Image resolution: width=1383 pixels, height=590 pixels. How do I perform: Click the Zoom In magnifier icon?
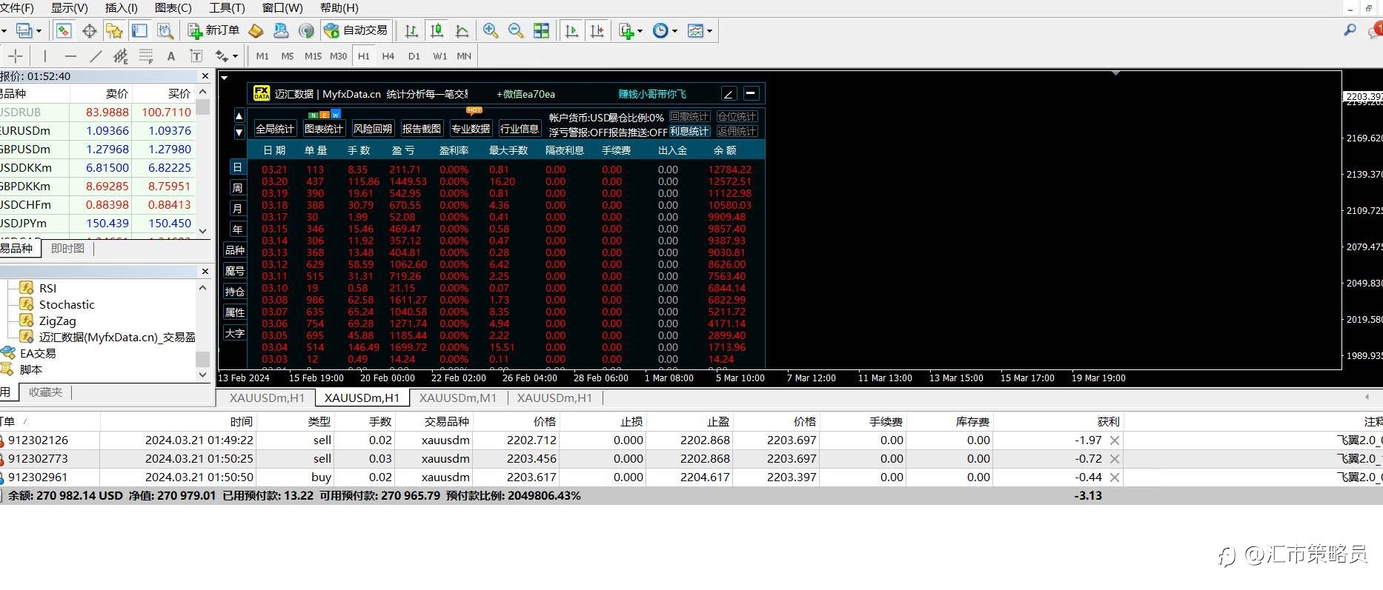490,30
